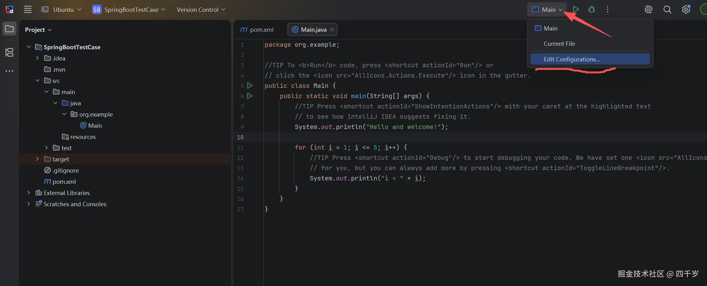Viewport: 707px width, 286px height.
Task: Open the Version Control dropdown
Action: (201, 10)
